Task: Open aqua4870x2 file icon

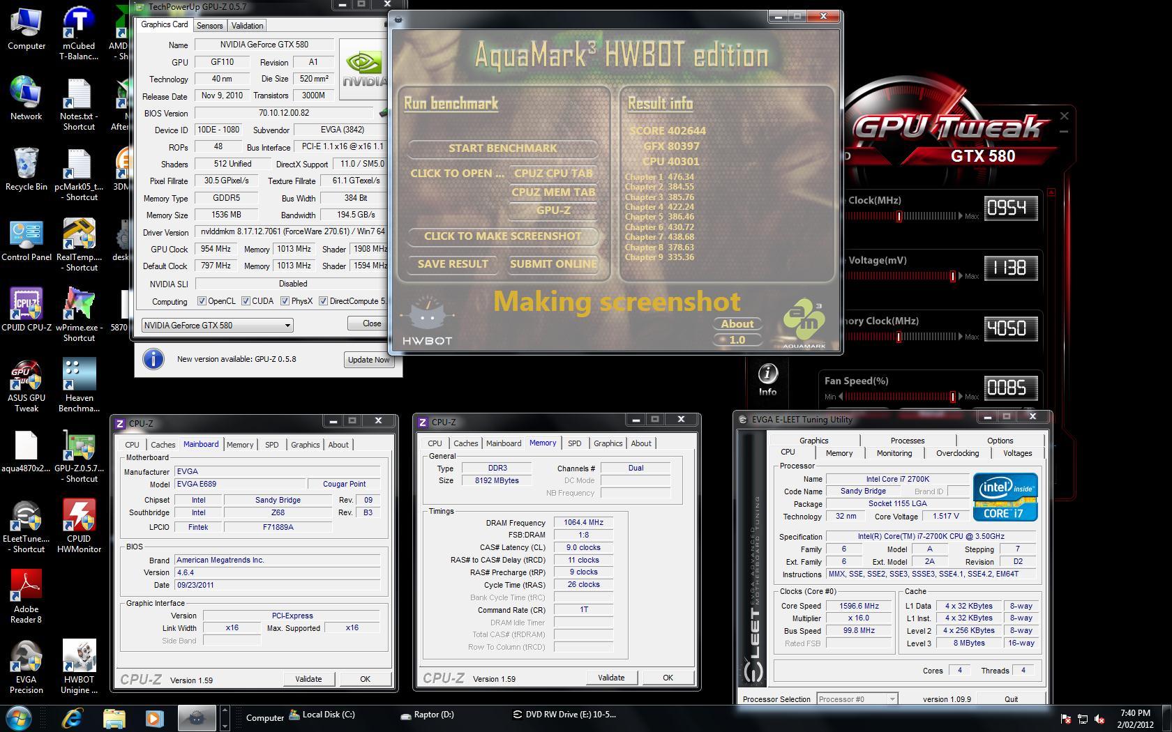Action: tap(27, 451)
